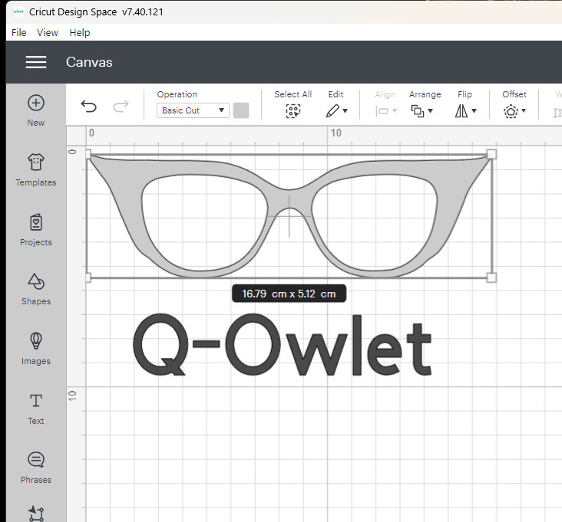Open the Images panel
Screen dimensions: 562x522
pos(36,341)
